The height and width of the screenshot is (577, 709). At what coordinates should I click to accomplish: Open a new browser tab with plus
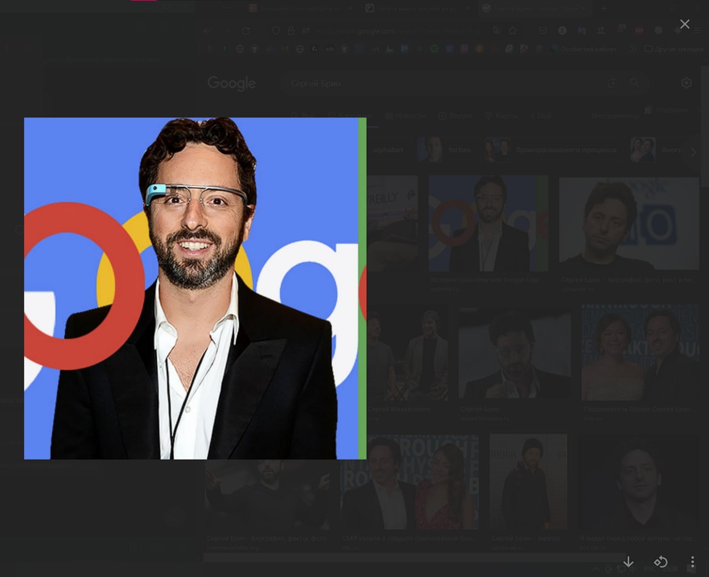pyautogui.click(x=604, y=8)
